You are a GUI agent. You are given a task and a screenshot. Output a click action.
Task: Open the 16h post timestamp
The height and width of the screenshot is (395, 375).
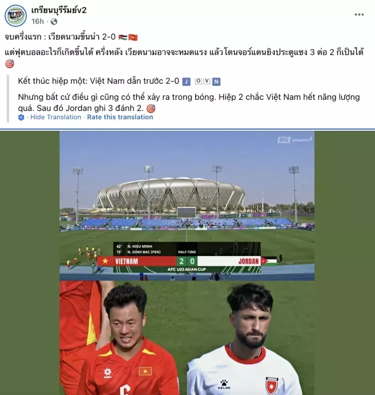pos(37,22)
